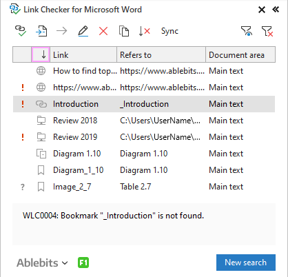Click computer icon of Review 2018 row
The width and height of the screenshot is (288, 277).
click(x=41, y=121)
